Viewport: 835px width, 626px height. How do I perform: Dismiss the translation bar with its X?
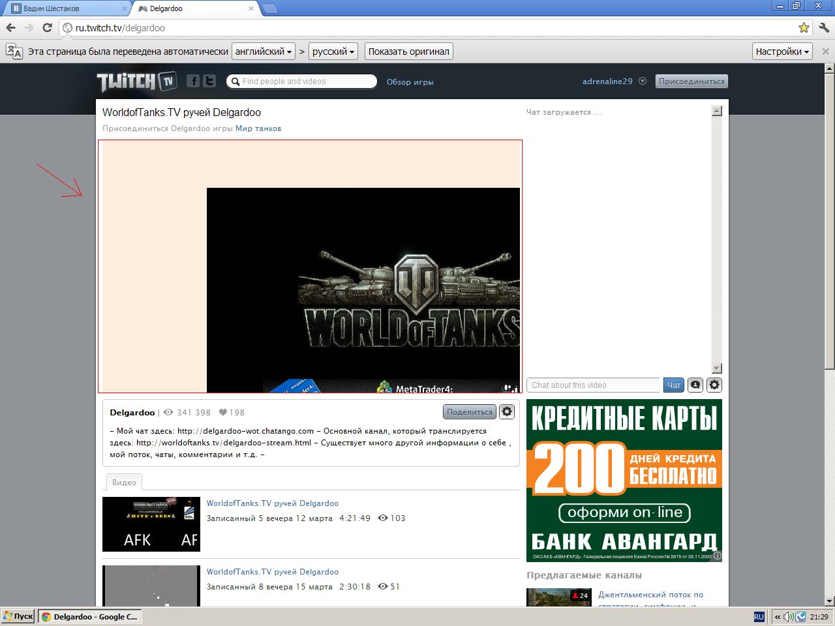825,52
